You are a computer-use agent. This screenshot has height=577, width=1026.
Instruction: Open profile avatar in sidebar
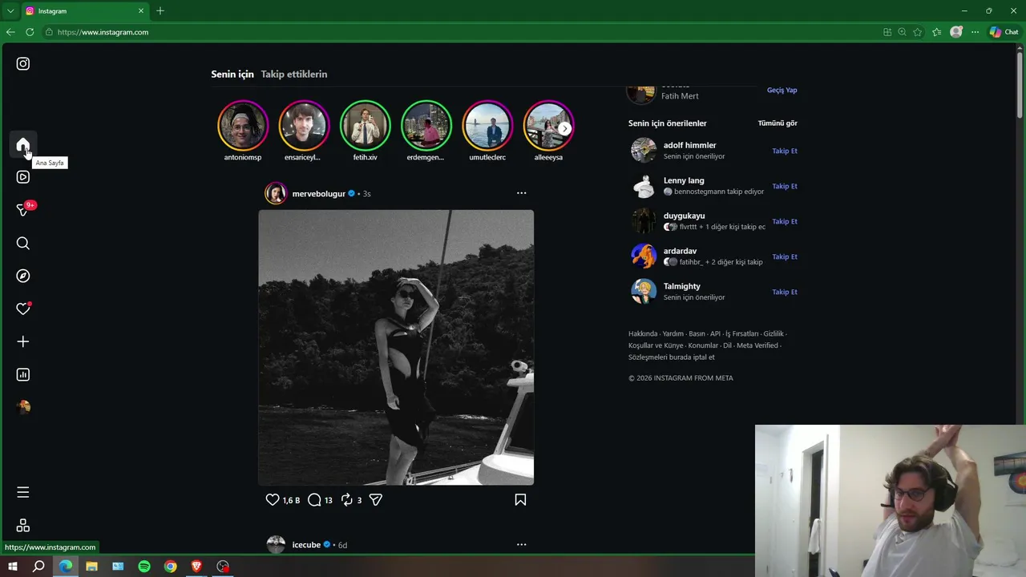[x=23, y=407]
